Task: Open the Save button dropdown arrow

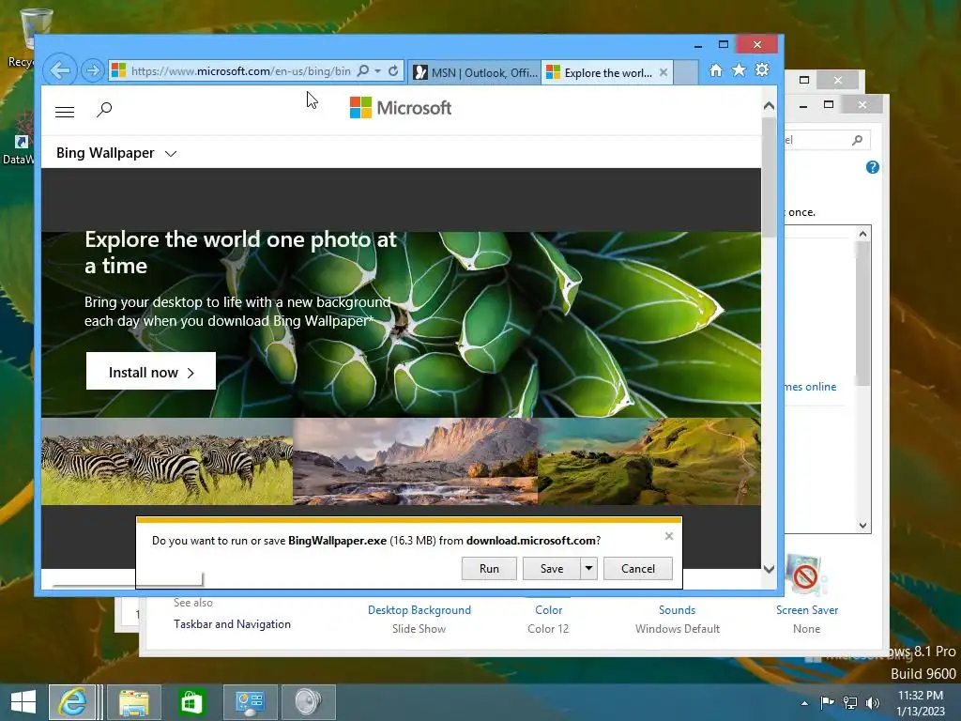Action: click(x=588, y=568)
